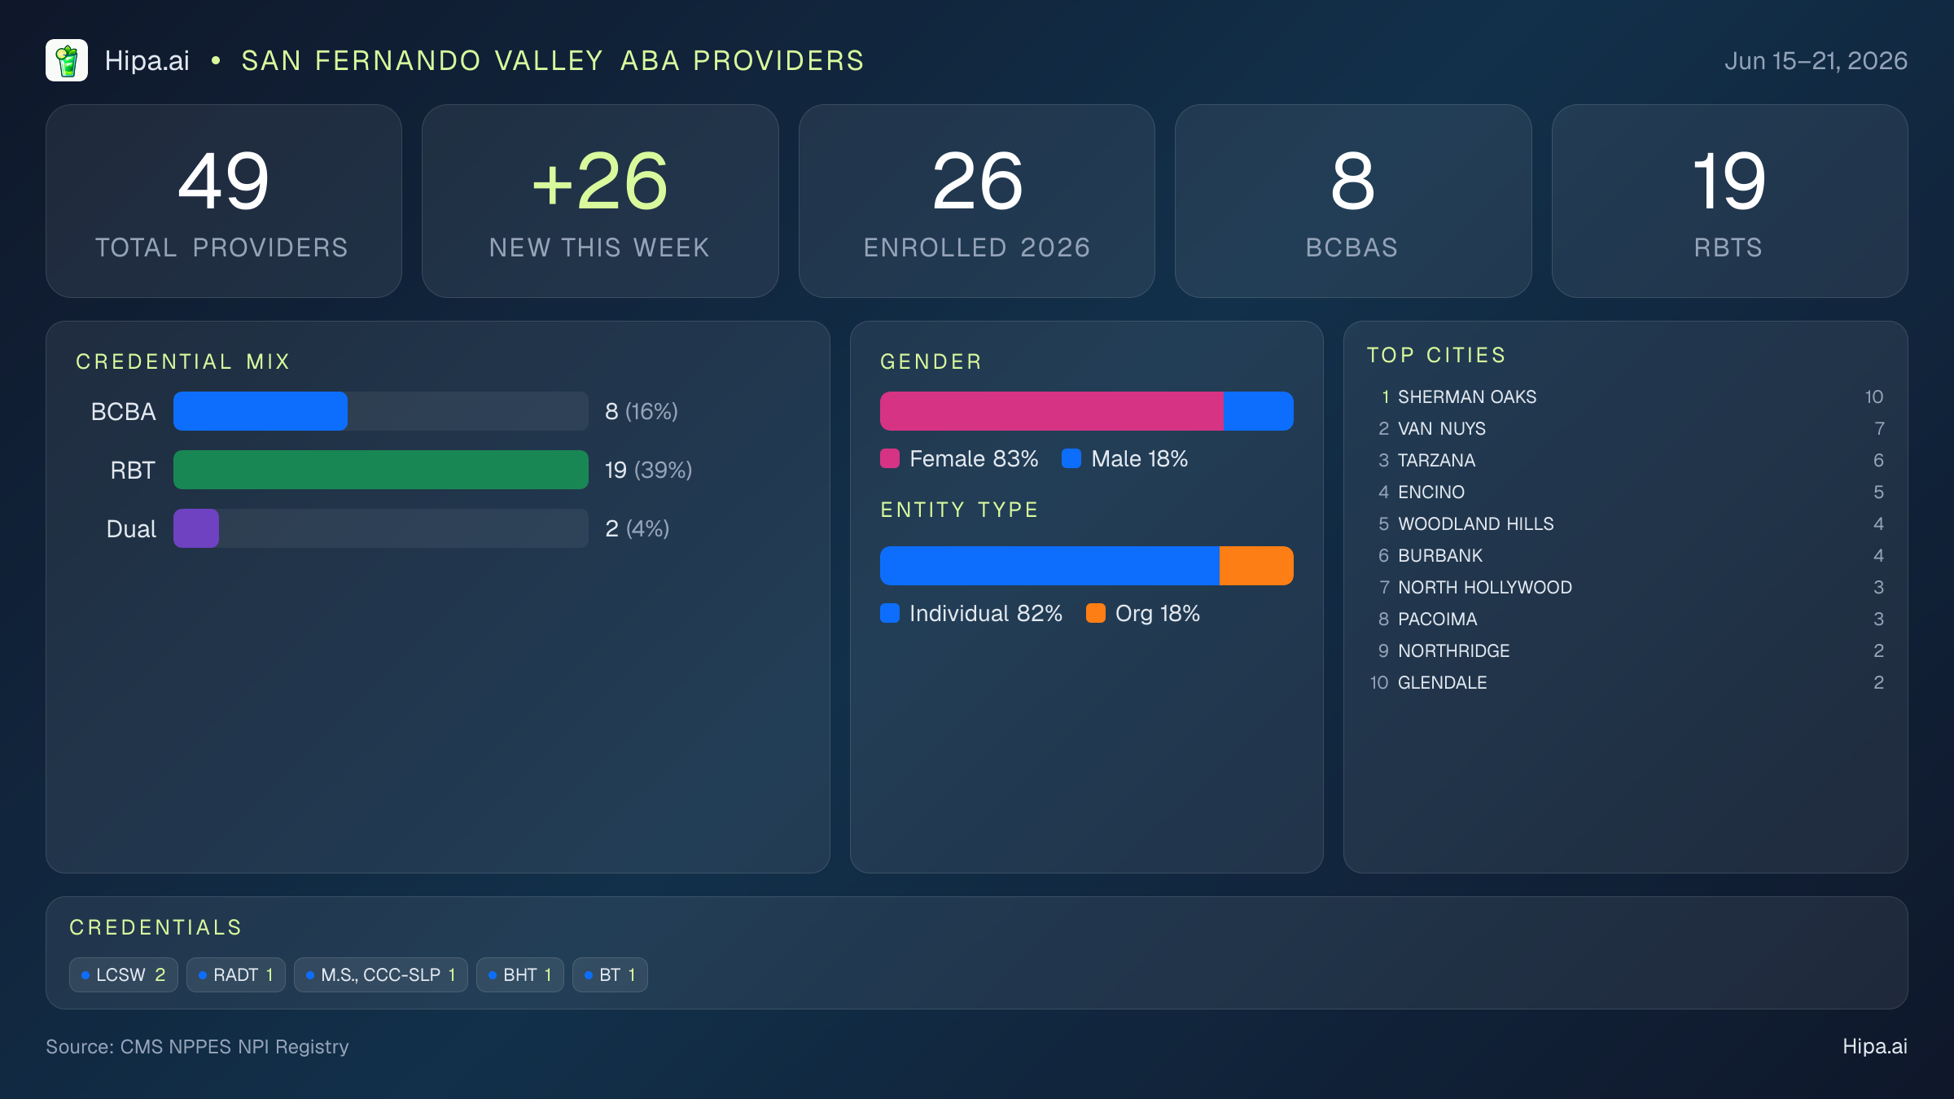This screenshot has width=1954, height=1099.
Task: Open the 8 BCBAs card
Action: click(1353, 201)
